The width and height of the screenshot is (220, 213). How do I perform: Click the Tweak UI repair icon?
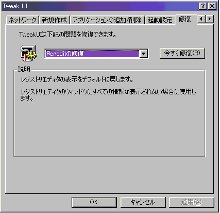[x=28, y=53]
